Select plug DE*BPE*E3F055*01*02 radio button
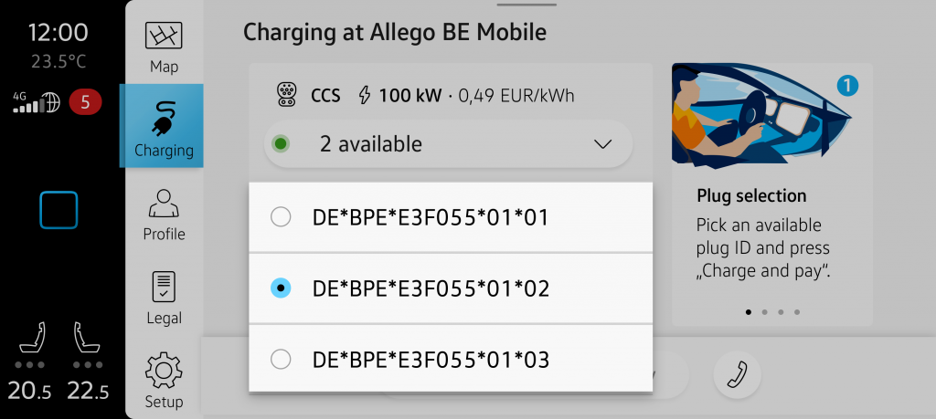The height and width of the screenshot is (419, 936). click(282, 288)
